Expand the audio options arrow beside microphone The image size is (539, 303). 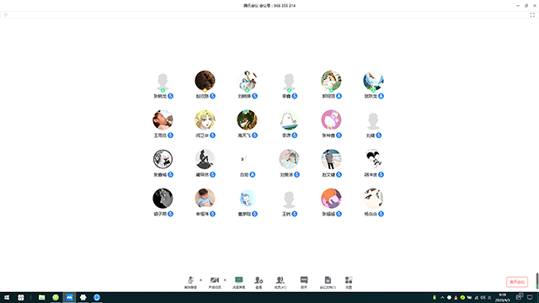(x=200, y=280)
